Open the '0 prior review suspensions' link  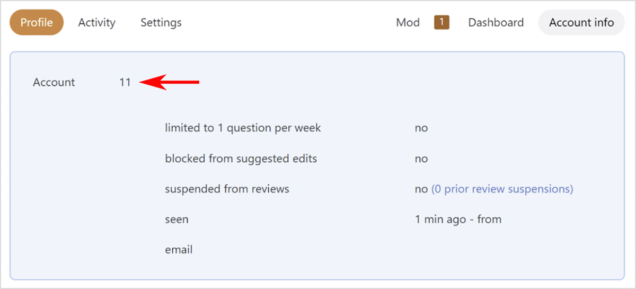click(502, 189)
